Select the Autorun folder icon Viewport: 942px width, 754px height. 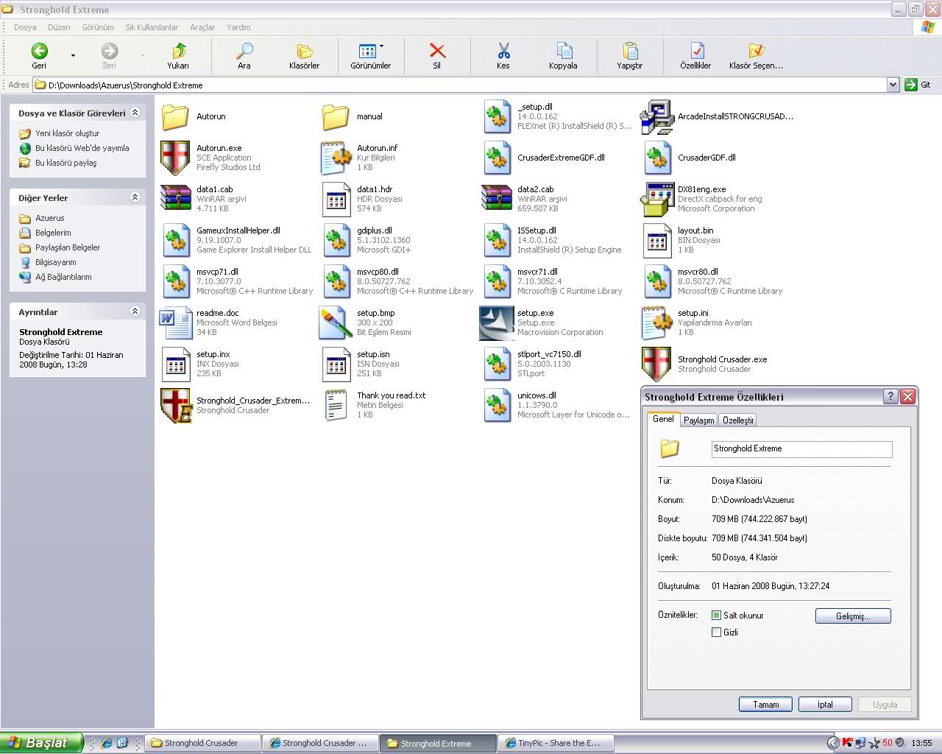tap(175, 116)
